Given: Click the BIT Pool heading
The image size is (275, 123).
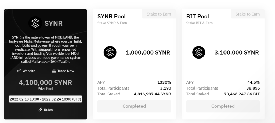Looking at the screenshot, I should point(198,16).
